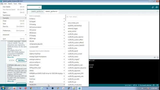Image resolution: width=160 pixels, height=90 pixels.
Task: Choose New Sketch from File menu
Action: tap(13, 7)
